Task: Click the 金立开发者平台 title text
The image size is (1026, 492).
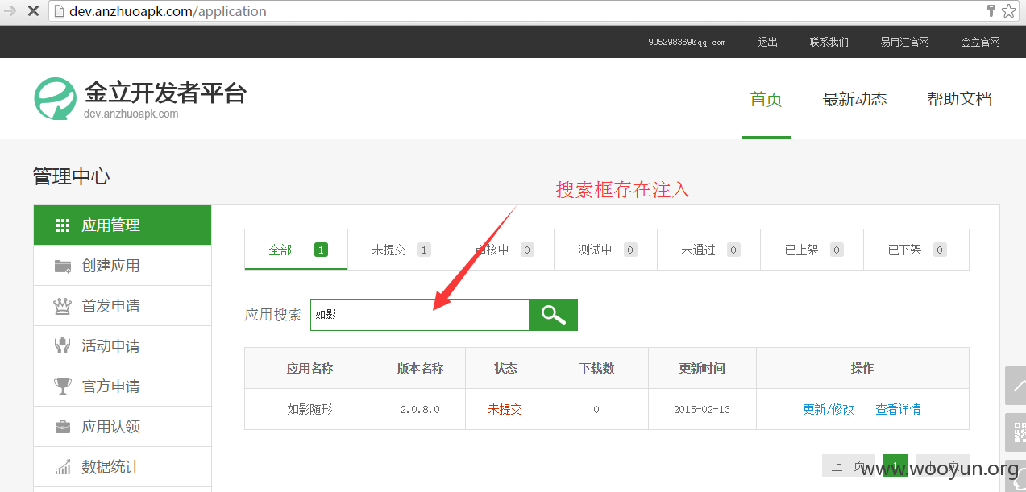Action: pos(165,93)
